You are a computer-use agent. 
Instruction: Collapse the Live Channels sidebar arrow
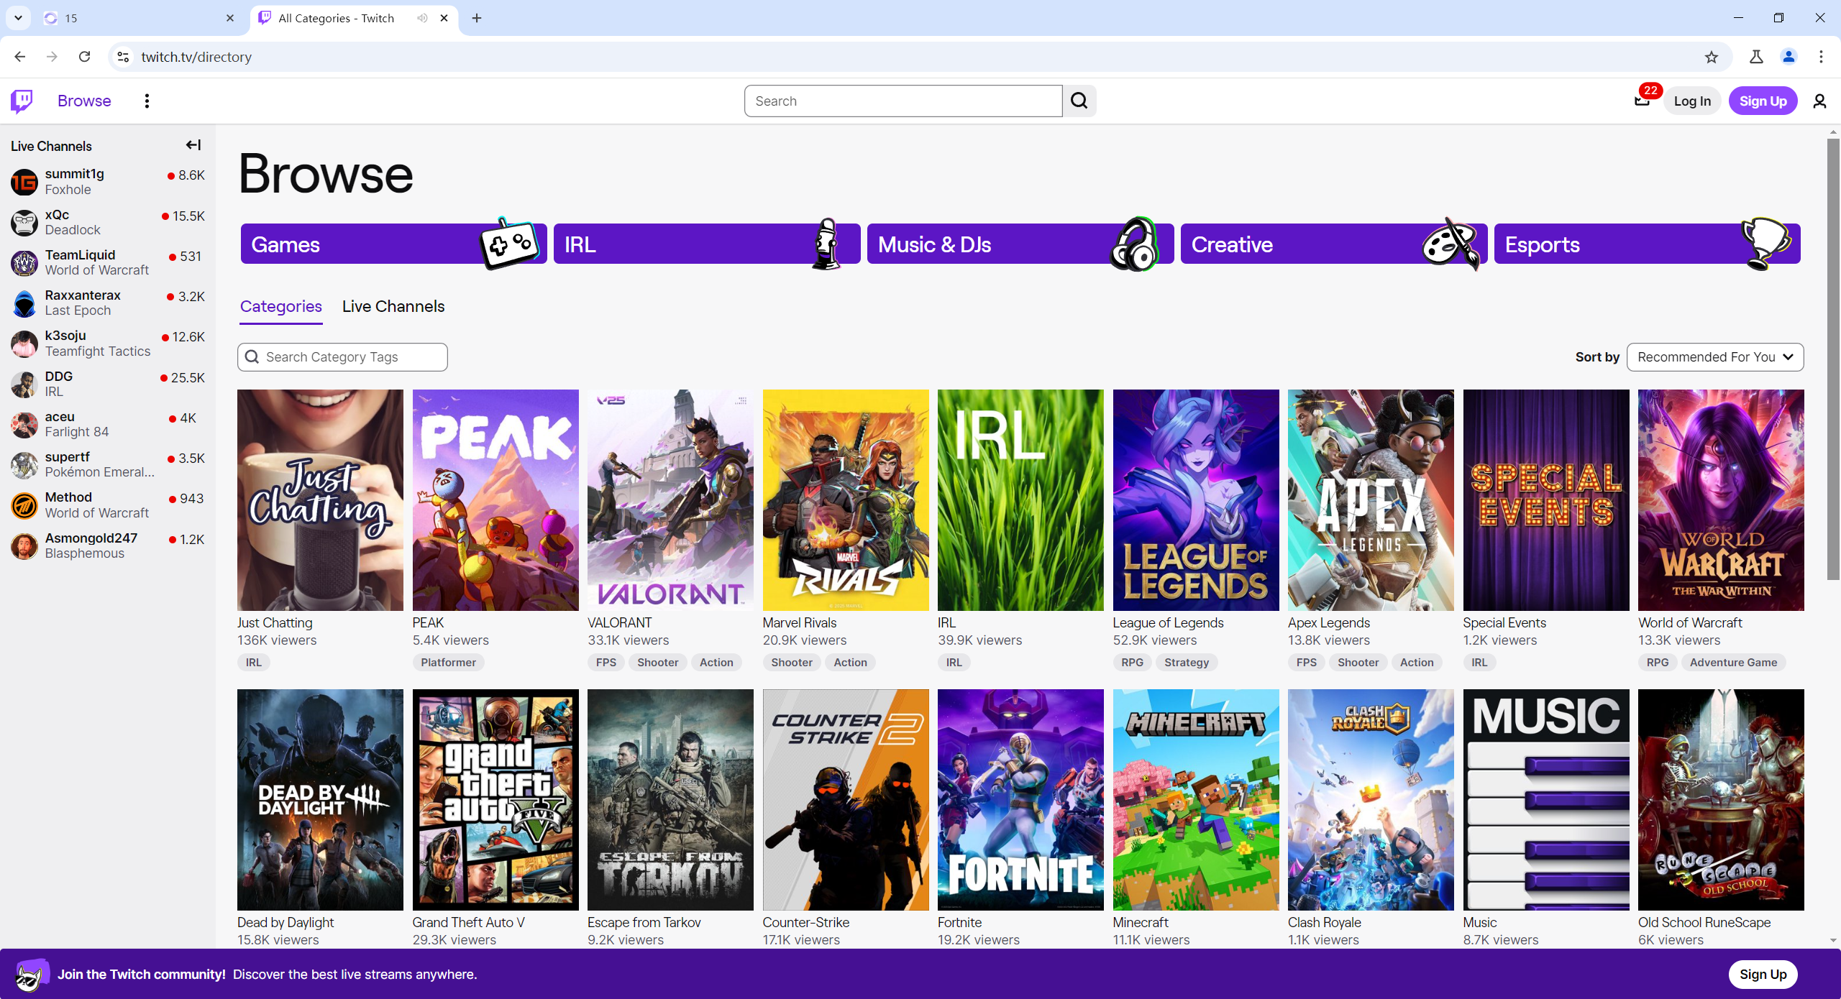click(x=193, y=145)
